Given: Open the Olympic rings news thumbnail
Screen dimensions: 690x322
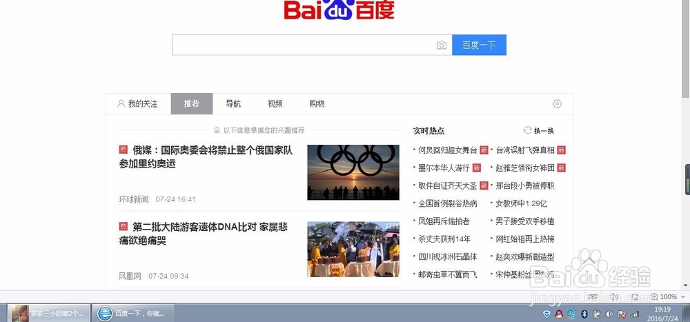Looking at the screenshot, I should [353, 172].
